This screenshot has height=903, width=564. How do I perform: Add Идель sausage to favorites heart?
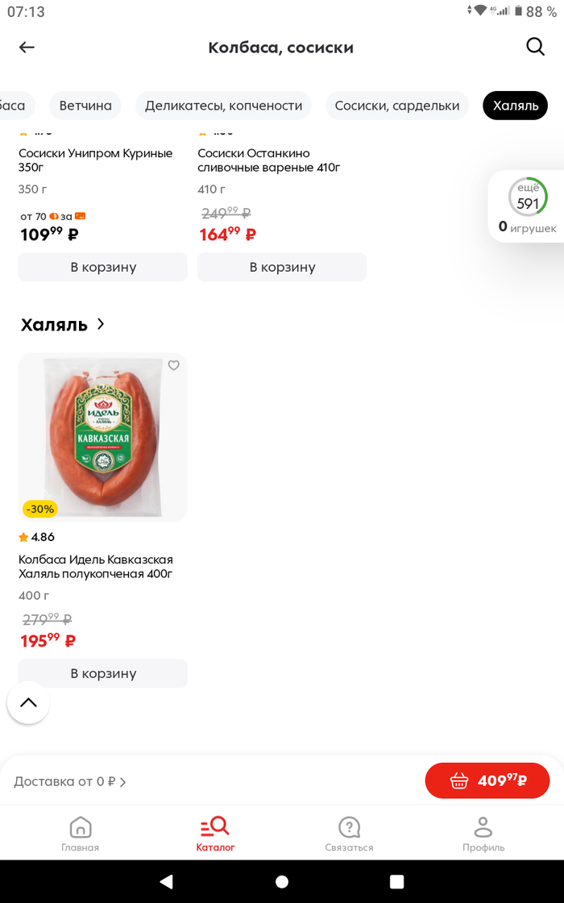pos(173,365)
